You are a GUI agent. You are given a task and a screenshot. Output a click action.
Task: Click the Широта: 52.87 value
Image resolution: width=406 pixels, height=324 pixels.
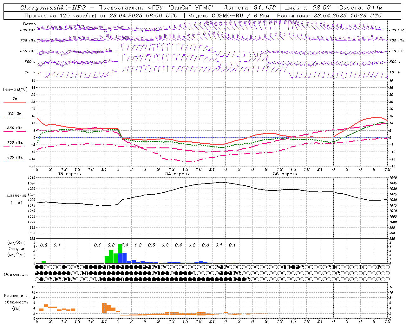307,8
